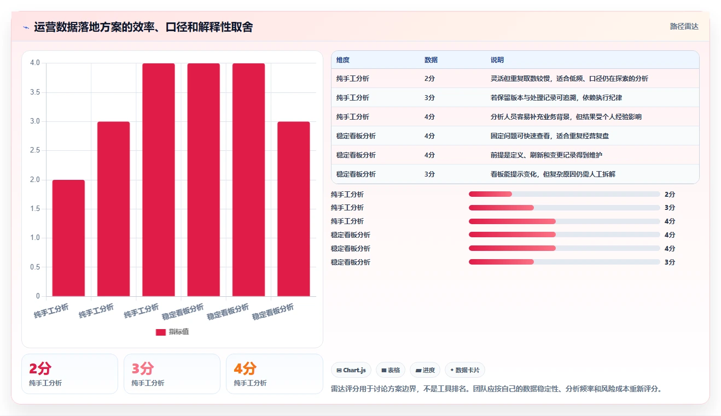Click the 指标值 legend label
Viewport: 721px width, 416px height.
[x=179, y=332]
